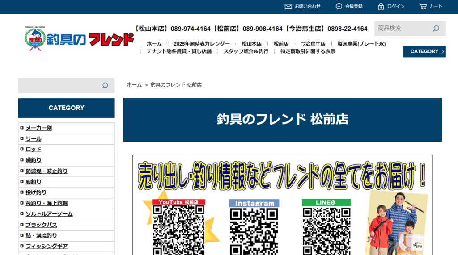Open スタッフ紹介&釣行 menu item
Screen dimensions: 458x255
(246, 51)
